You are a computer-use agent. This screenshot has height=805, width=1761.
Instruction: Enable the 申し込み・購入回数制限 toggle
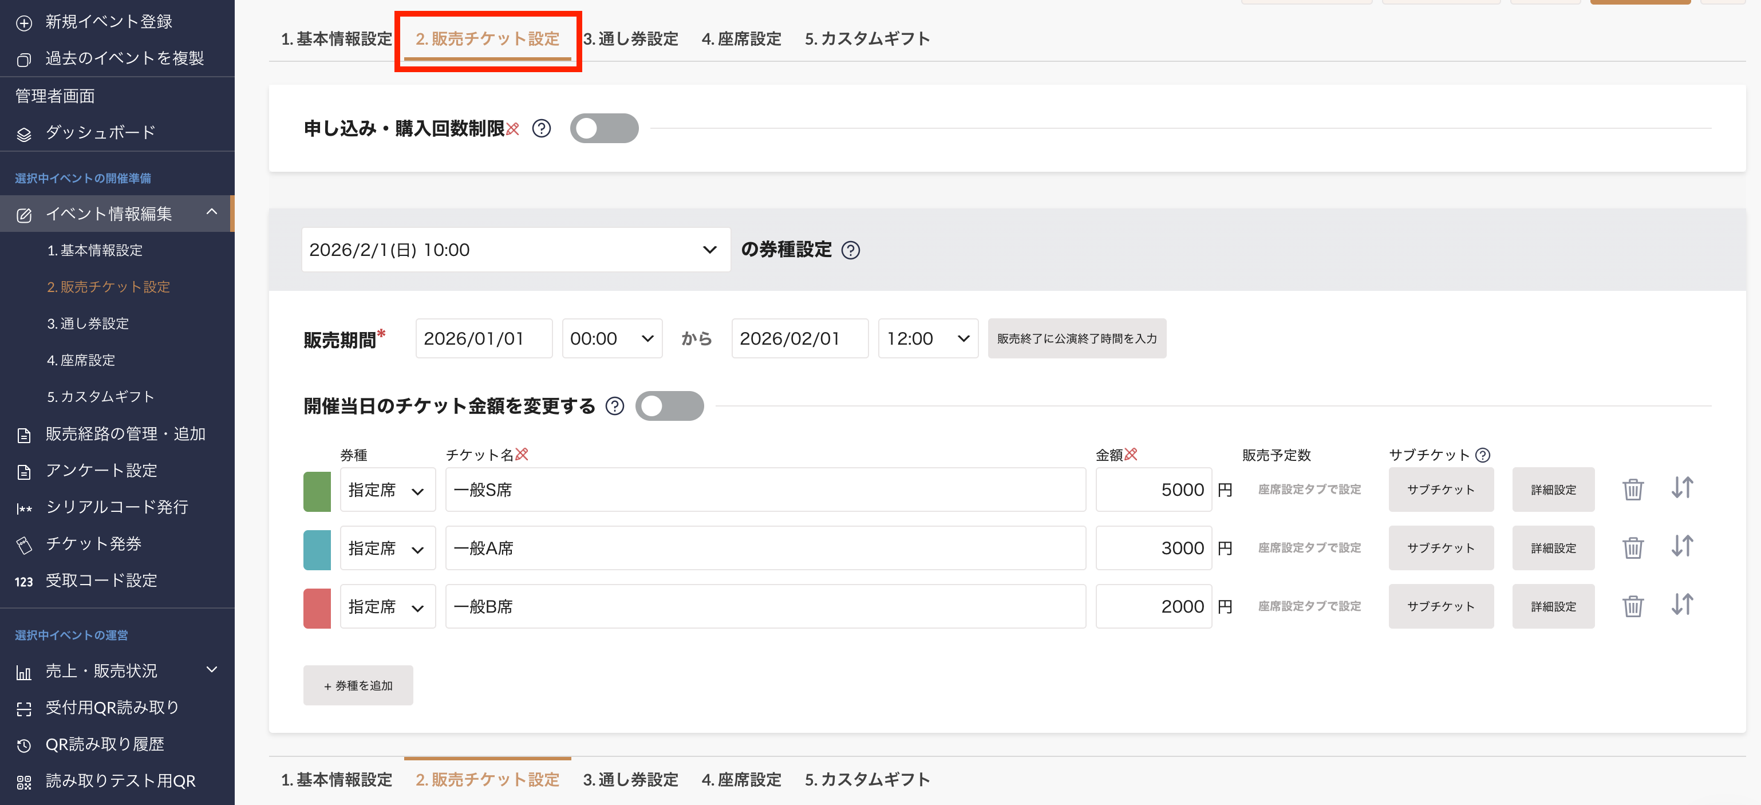(x=603, y=128)
